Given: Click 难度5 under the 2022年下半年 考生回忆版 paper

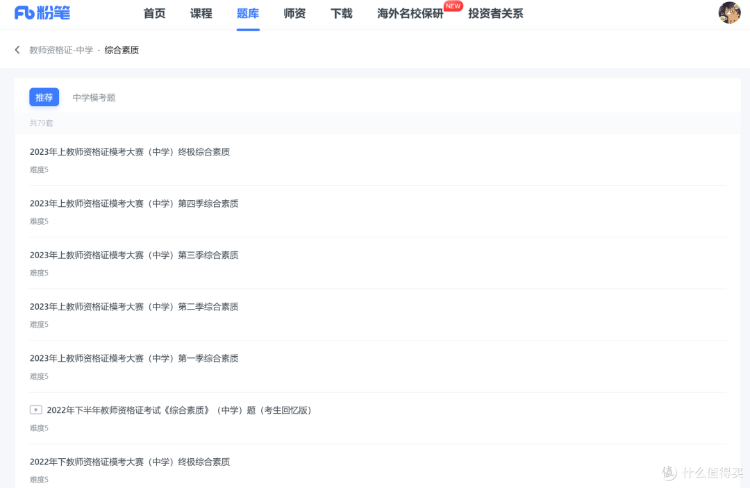Looking at the screenshot, I should 39,428.
